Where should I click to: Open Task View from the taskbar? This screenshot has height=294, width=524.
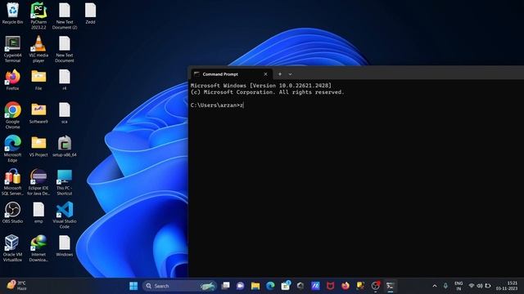tap(226, 286)
